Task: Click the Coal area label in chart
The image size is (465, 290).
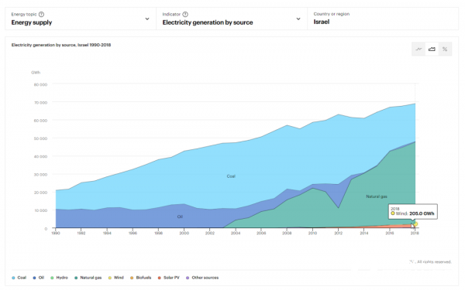Action: tap(231, 176)
